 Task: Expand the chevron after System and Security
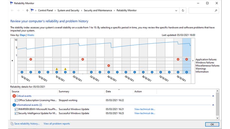click(x=82, y=10)
